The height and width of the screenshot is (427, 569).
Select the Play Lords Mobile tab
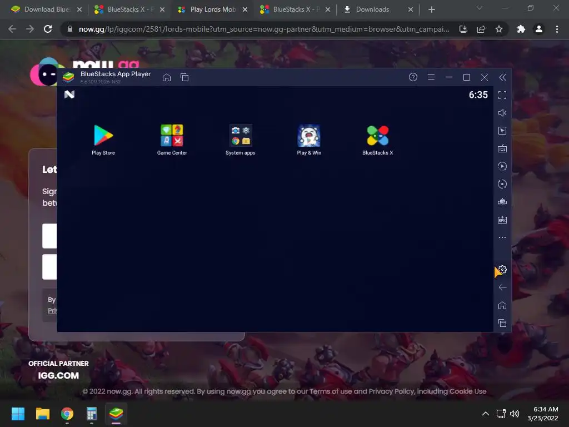(213, 9)
